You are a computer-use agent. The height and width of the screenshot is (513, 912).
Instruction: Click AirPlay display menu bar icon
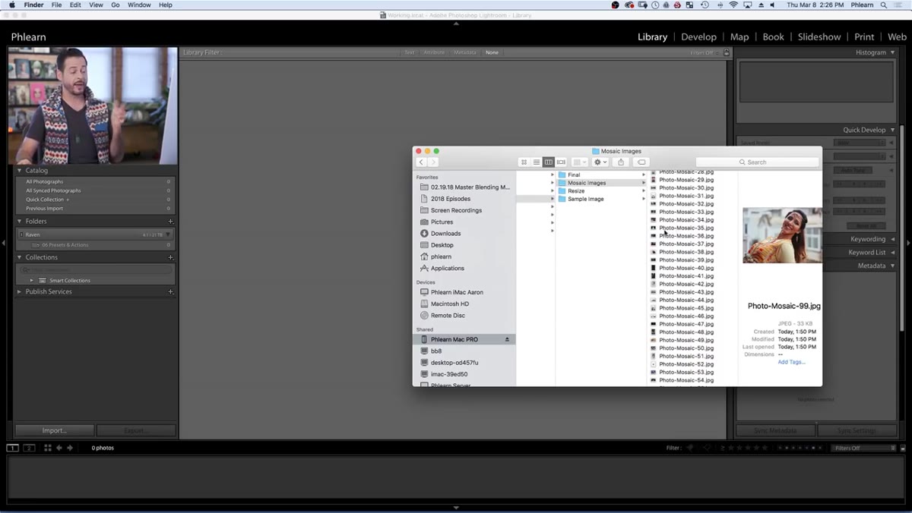click(748, 5)
